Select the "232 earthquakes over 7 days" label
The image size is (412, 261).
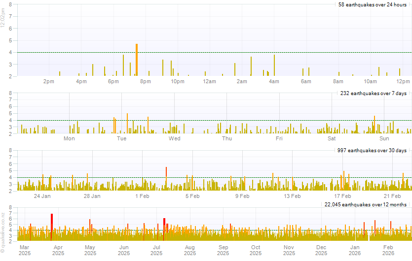pyautogui.click(x=374, y=93)
